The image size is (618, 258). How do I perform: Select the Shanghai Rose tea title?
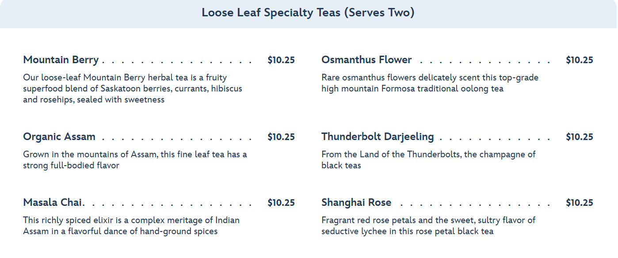click(356, 203)
